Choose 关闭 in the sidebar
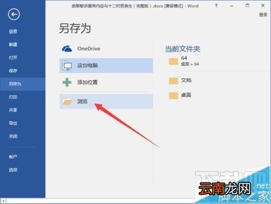Screen dimensions: 271x204 [13, 136]
